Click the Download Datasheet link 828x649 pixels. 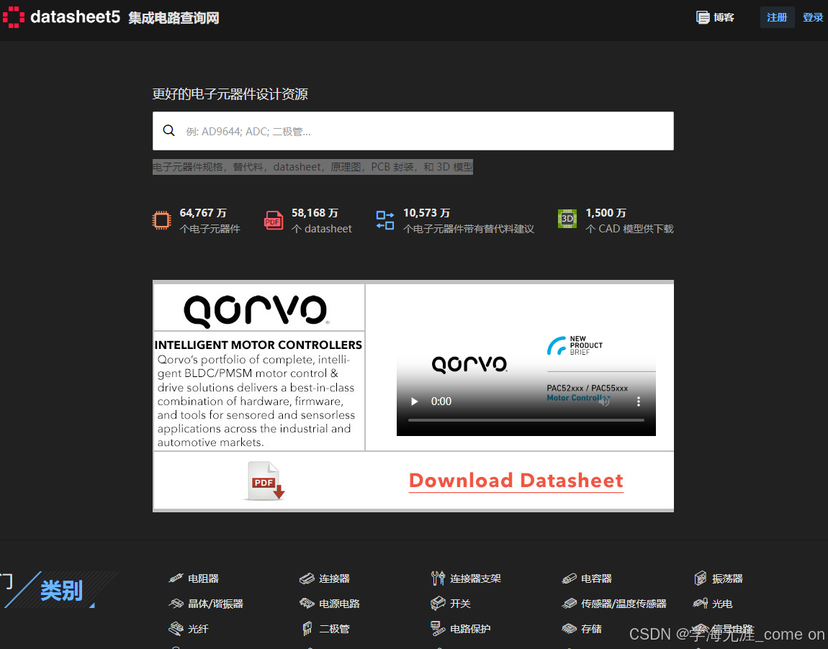click(x=516, y=481)
